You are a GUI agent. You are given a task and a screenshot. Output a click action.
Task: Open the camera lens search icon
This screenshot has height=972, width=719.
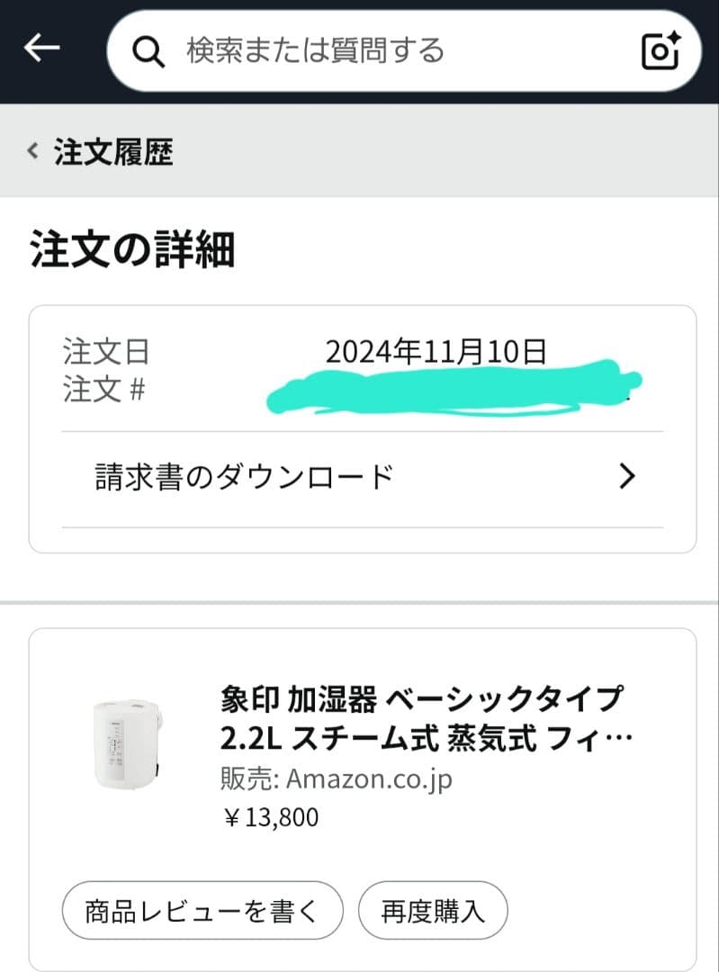661,50
